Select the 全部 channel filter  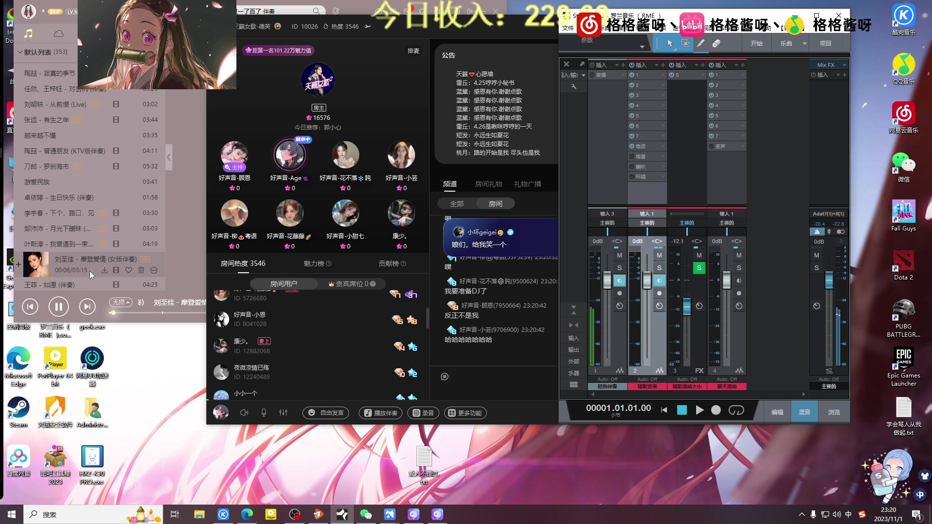457,204
